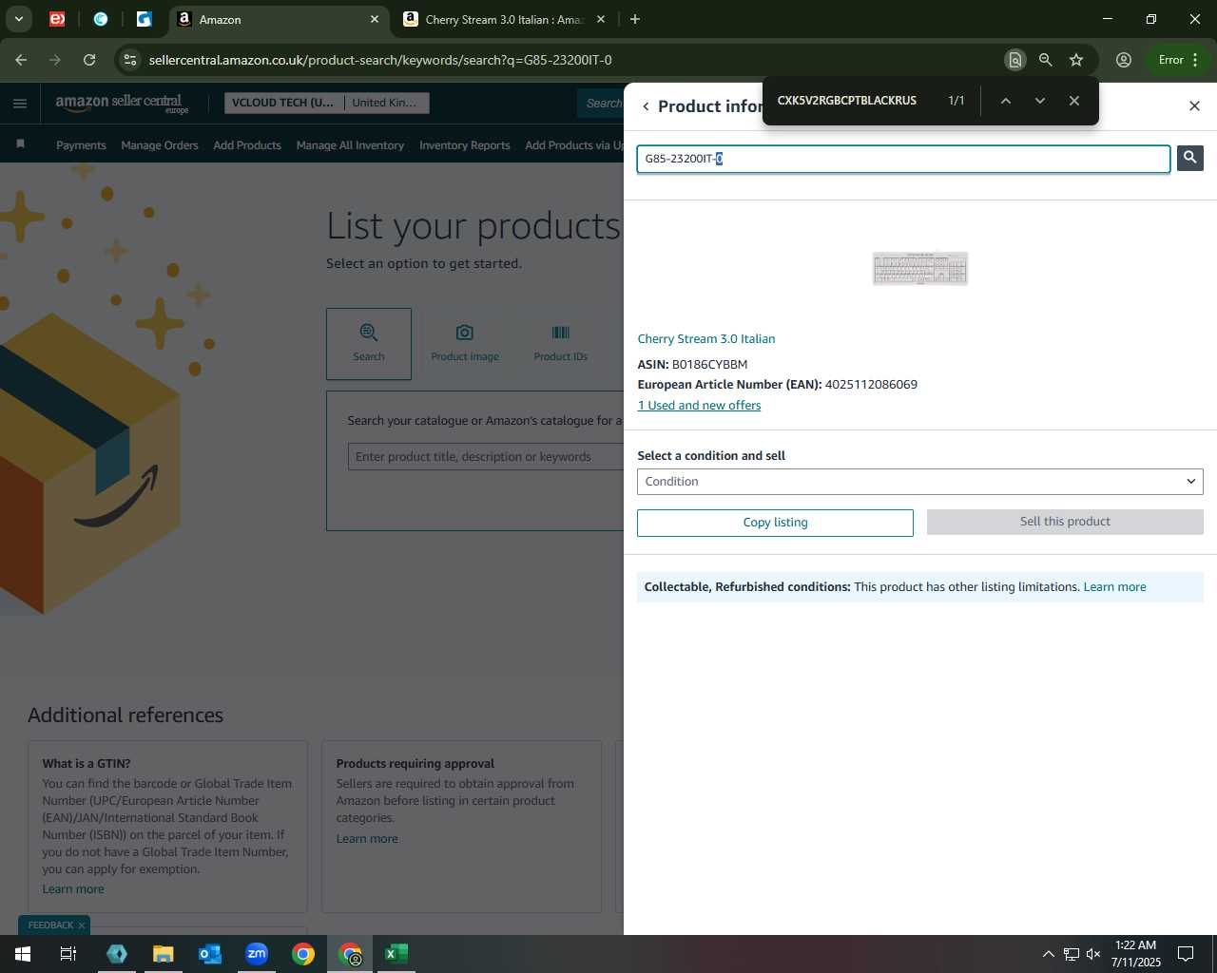Click the keyboard product thumbnail
The image size is (1217, 973).
(919, 269)
